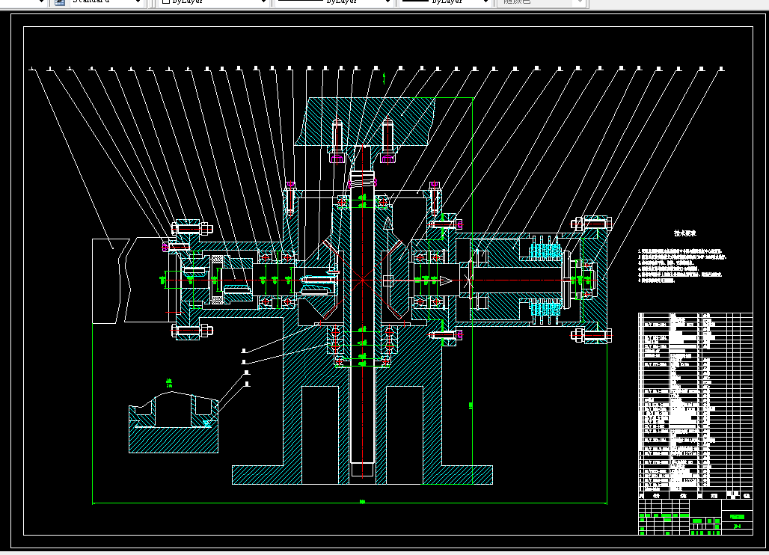Select the green title block cell at bottom-right
769x555 pixels.
738,516
